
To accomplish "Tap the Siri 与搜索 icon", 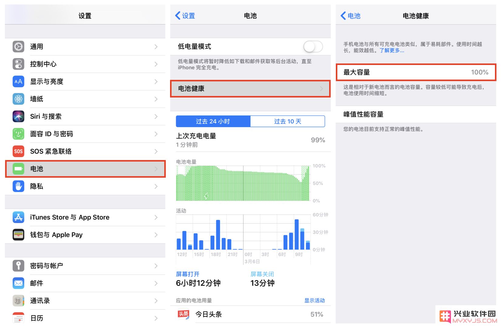I will 19,116.
